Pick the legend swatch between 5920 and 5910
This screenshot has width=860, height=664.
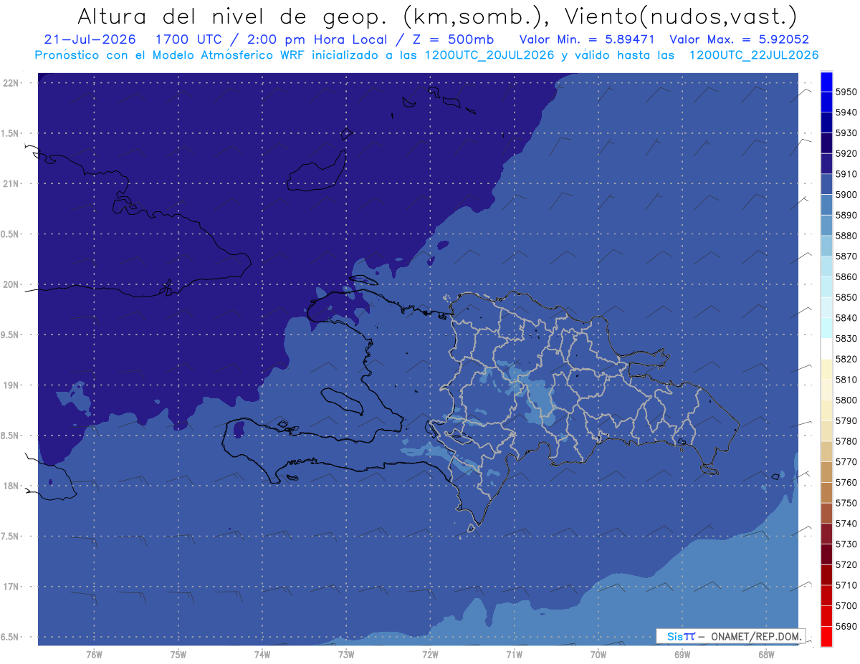pos(826,164)
